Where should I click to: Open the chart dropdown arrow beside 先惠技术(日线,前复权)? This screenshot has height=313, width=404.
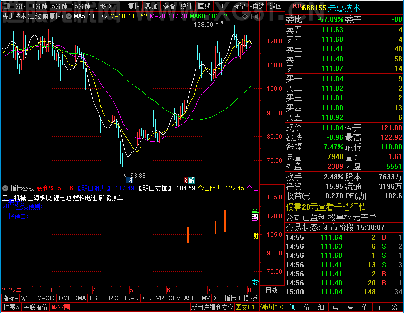click(69, 16)
